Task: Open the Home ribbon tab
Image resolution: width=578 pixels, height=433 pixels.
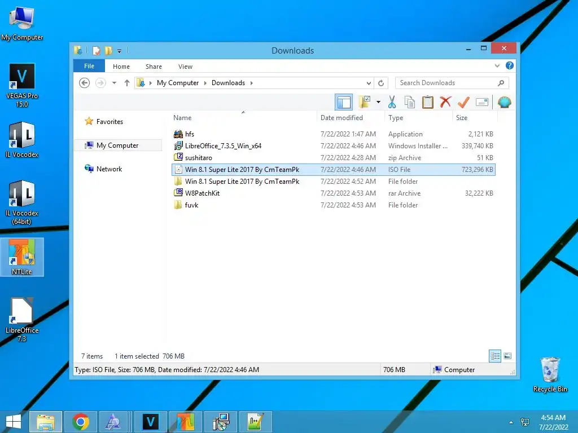Action: coord(121,67)
